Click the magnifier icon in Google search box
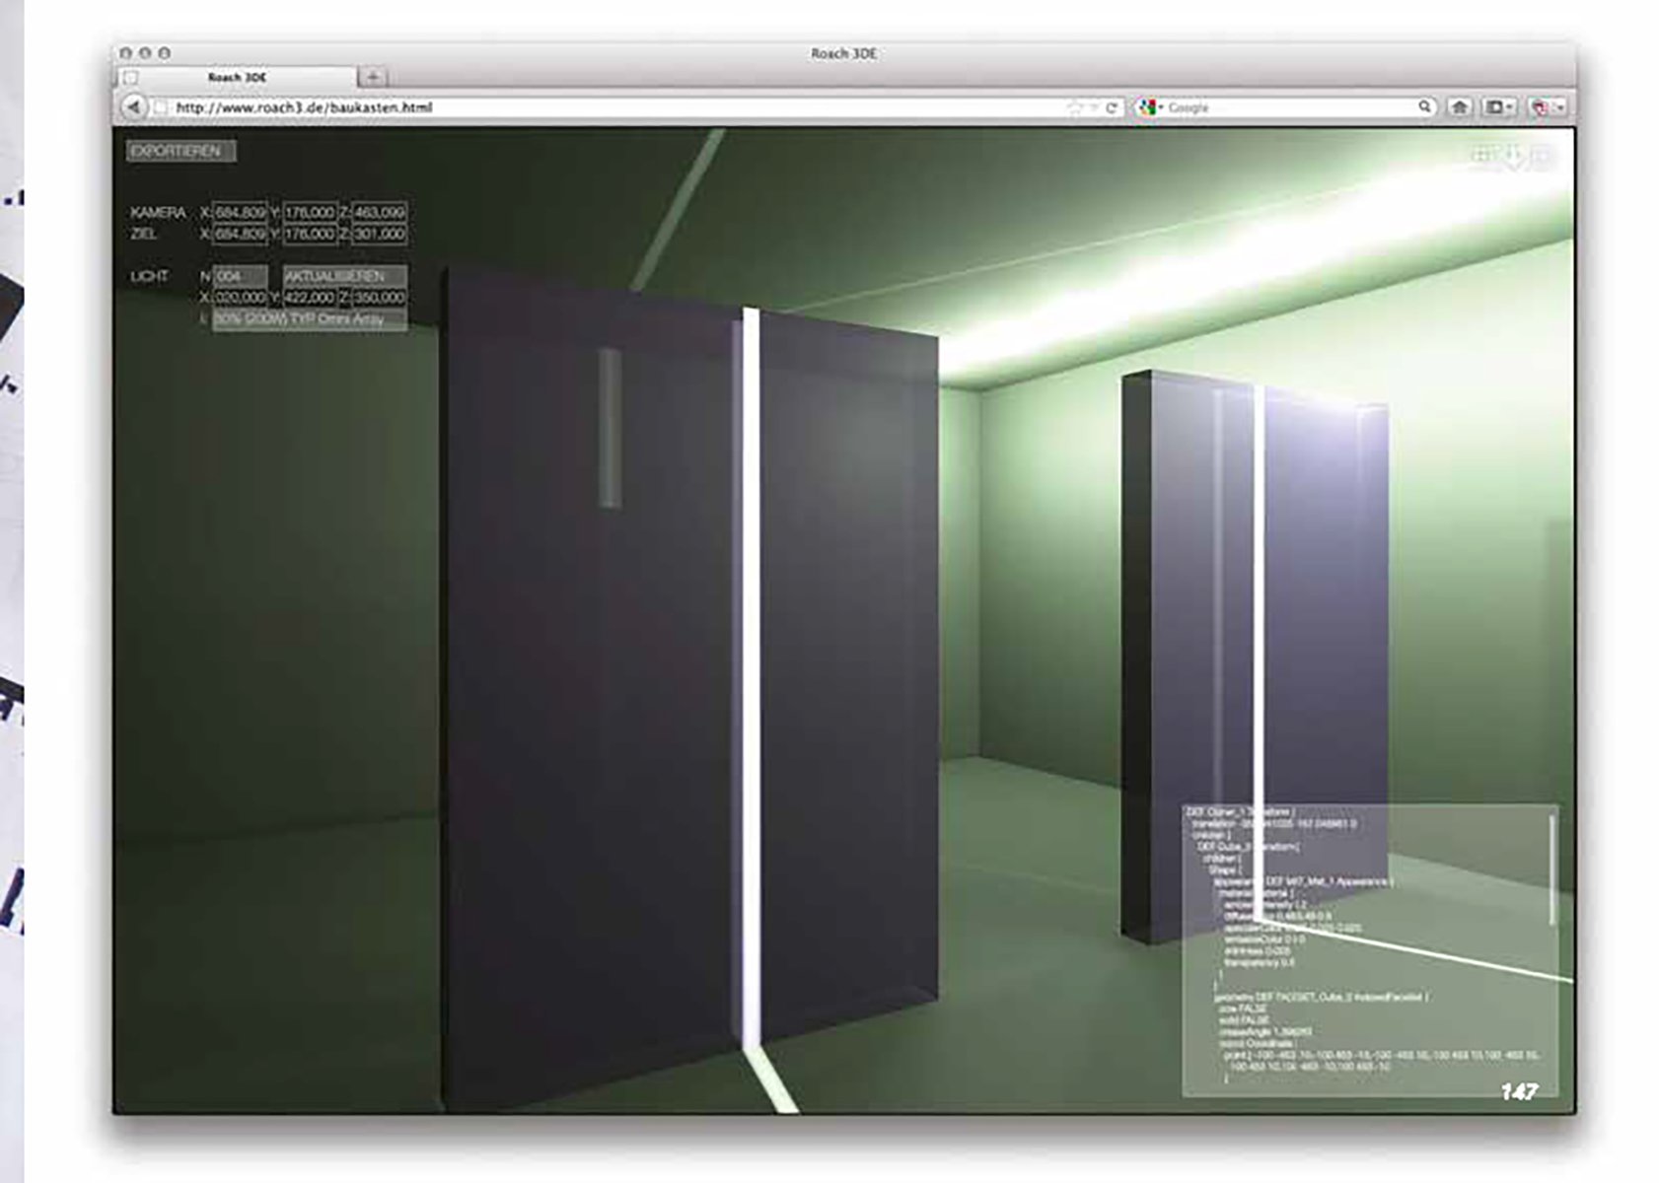1659x1183 pixels. point(1424,106)
